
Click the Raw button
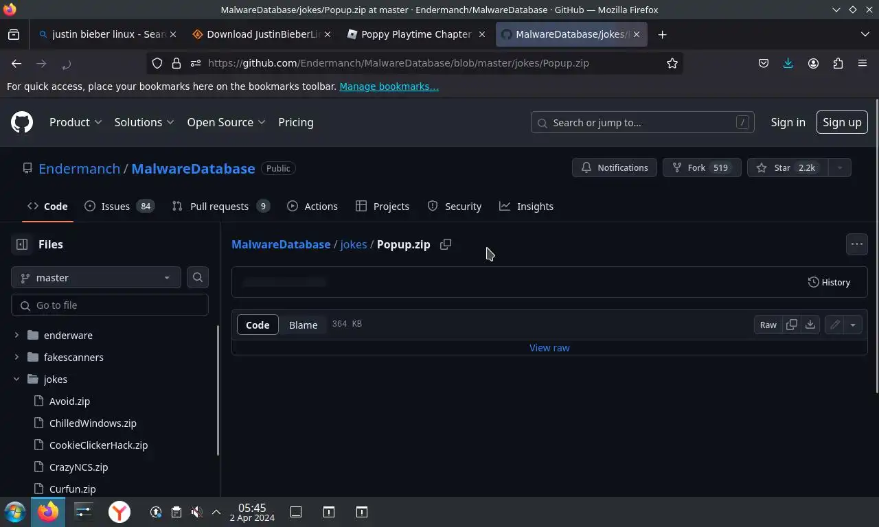tap(768, 325)
